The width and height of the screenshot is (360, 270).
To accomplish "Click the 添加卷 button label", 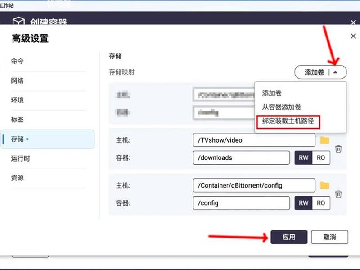I will click(x=314, y=72).
